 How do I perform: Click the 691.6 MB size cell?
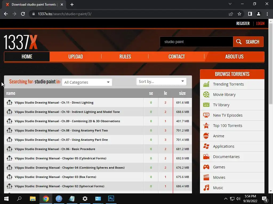pos(182,103)
